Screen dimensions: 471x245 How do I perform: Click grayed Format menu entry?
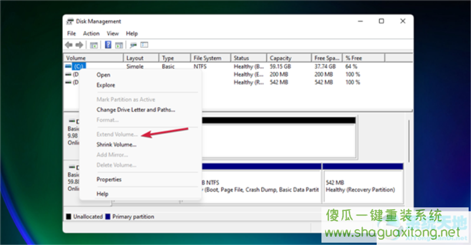click(108, 120)
